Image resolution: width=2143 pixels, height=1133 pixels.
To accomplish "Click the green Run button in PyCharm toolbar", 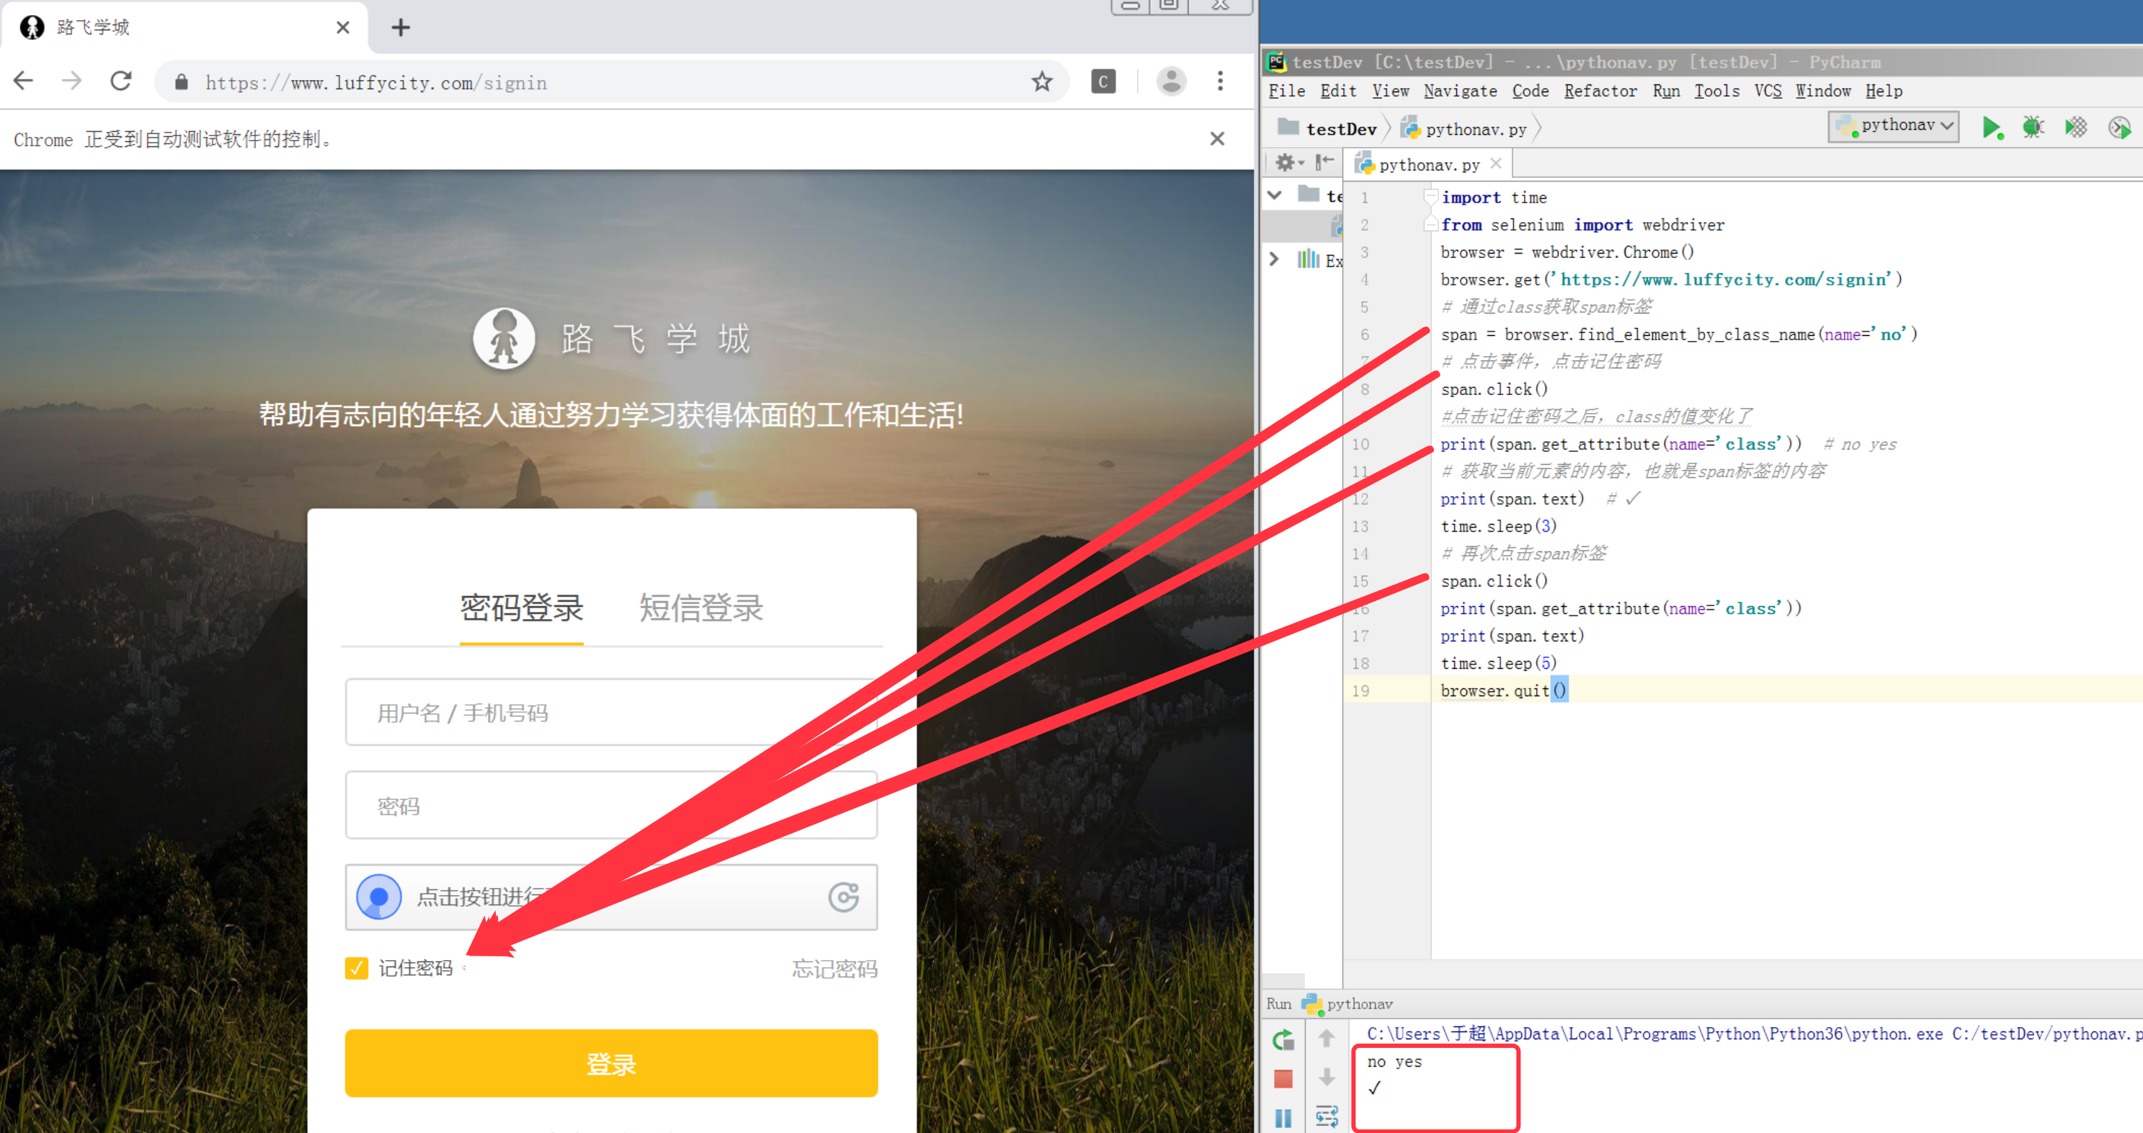I will click(1991, 128).
